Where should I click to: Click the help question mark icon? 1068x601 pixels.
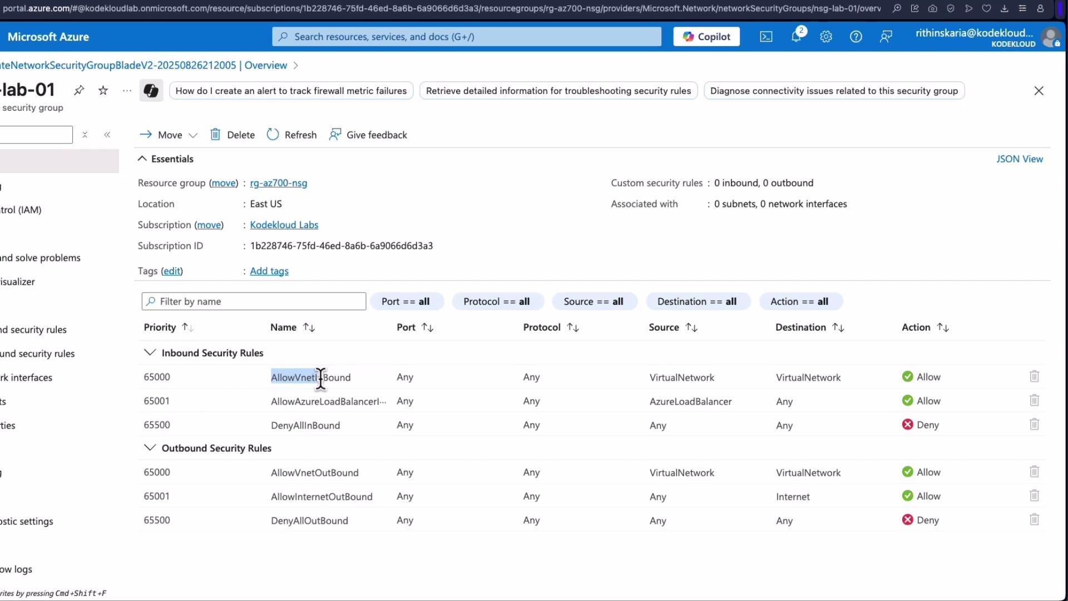pos(856,37)
